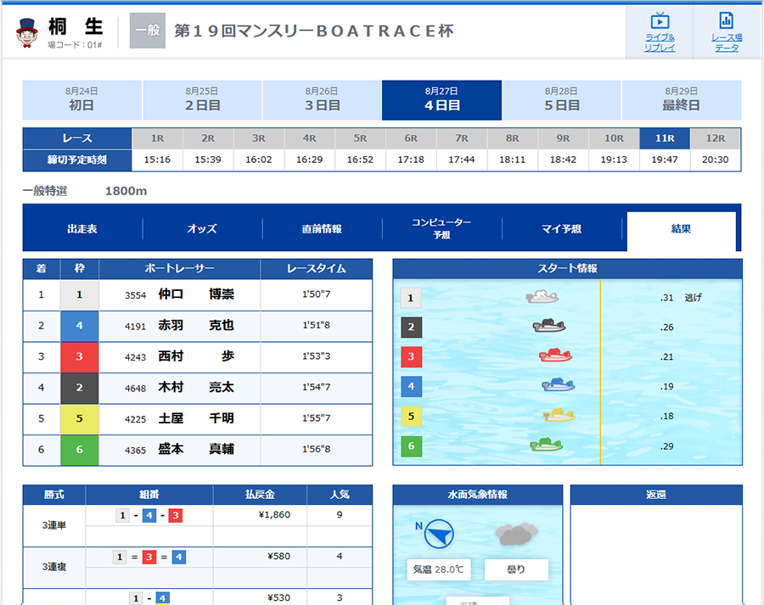Go to race 12R
This screenshot has height=605, width=764.
(716, 138)
